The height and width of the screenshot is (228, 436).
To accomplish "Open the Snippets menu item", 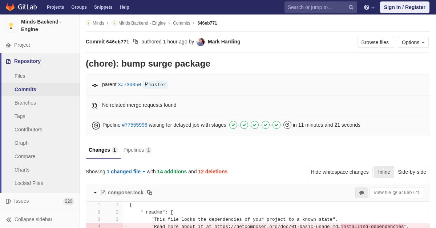I will [x=103, y=7].
